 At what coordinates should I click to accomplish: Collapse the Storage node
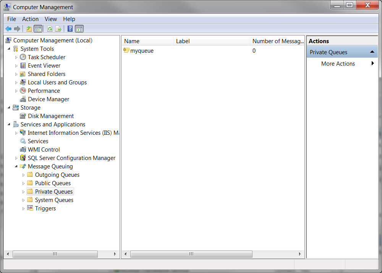[9, 107]
